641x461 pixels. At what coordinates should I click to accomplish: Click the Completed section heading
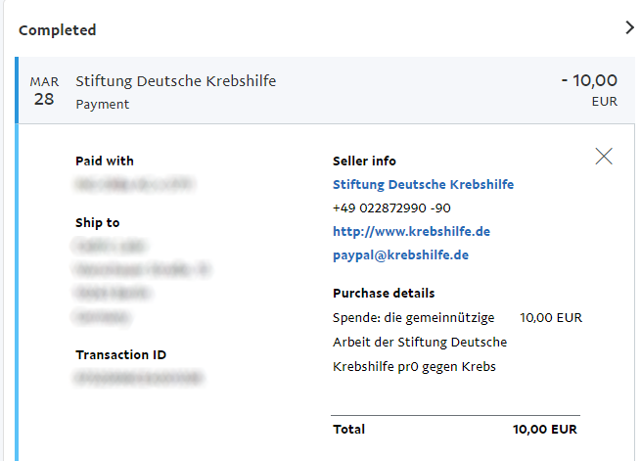click(58, 29)
